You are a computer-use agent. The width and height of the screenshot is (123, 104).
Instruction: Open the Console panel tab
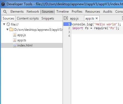point(119,12)
